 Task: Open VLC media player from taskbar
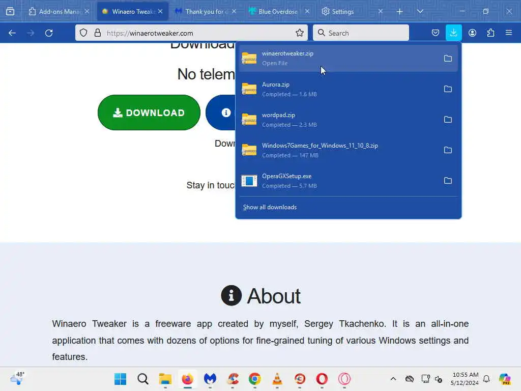coord(277,379)
